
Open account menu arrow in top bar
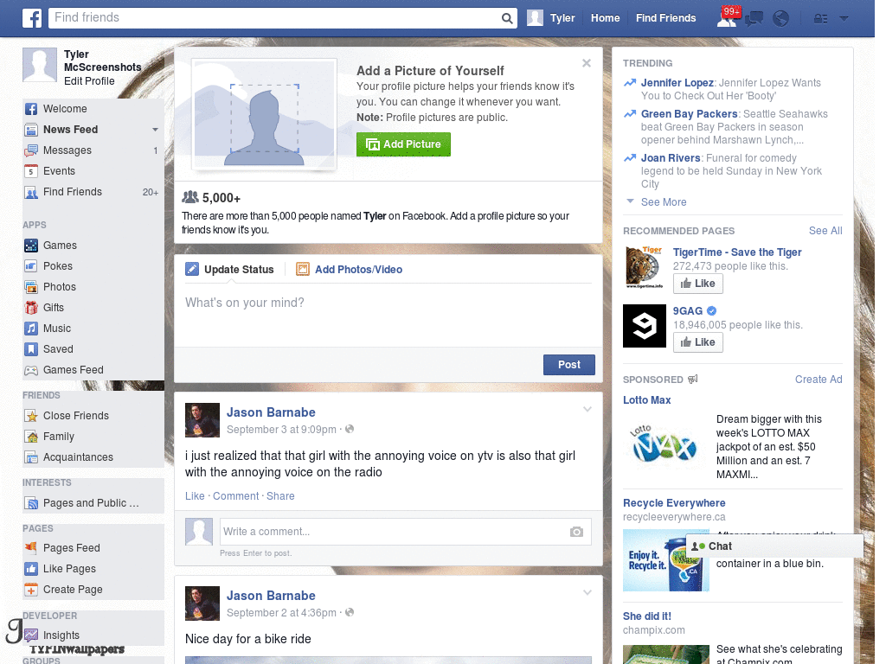(844, 19)
